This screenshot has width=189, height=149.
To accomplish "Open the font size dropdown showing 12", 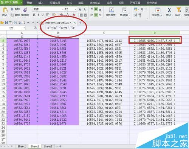I will 76,9.
